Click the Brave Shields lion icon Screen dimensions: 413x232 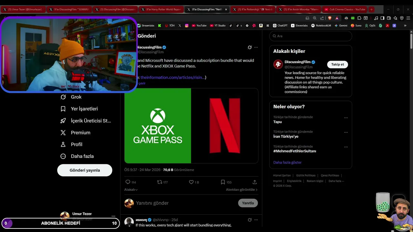pos(330,18)
